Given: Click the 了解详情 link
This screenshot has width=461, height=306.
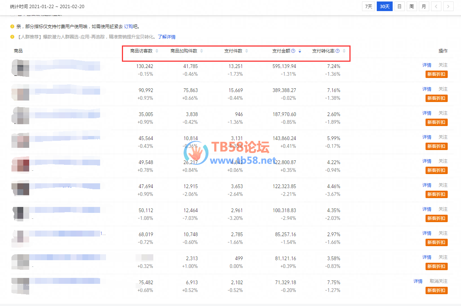Looking at the screenshot, I should 167,37.
